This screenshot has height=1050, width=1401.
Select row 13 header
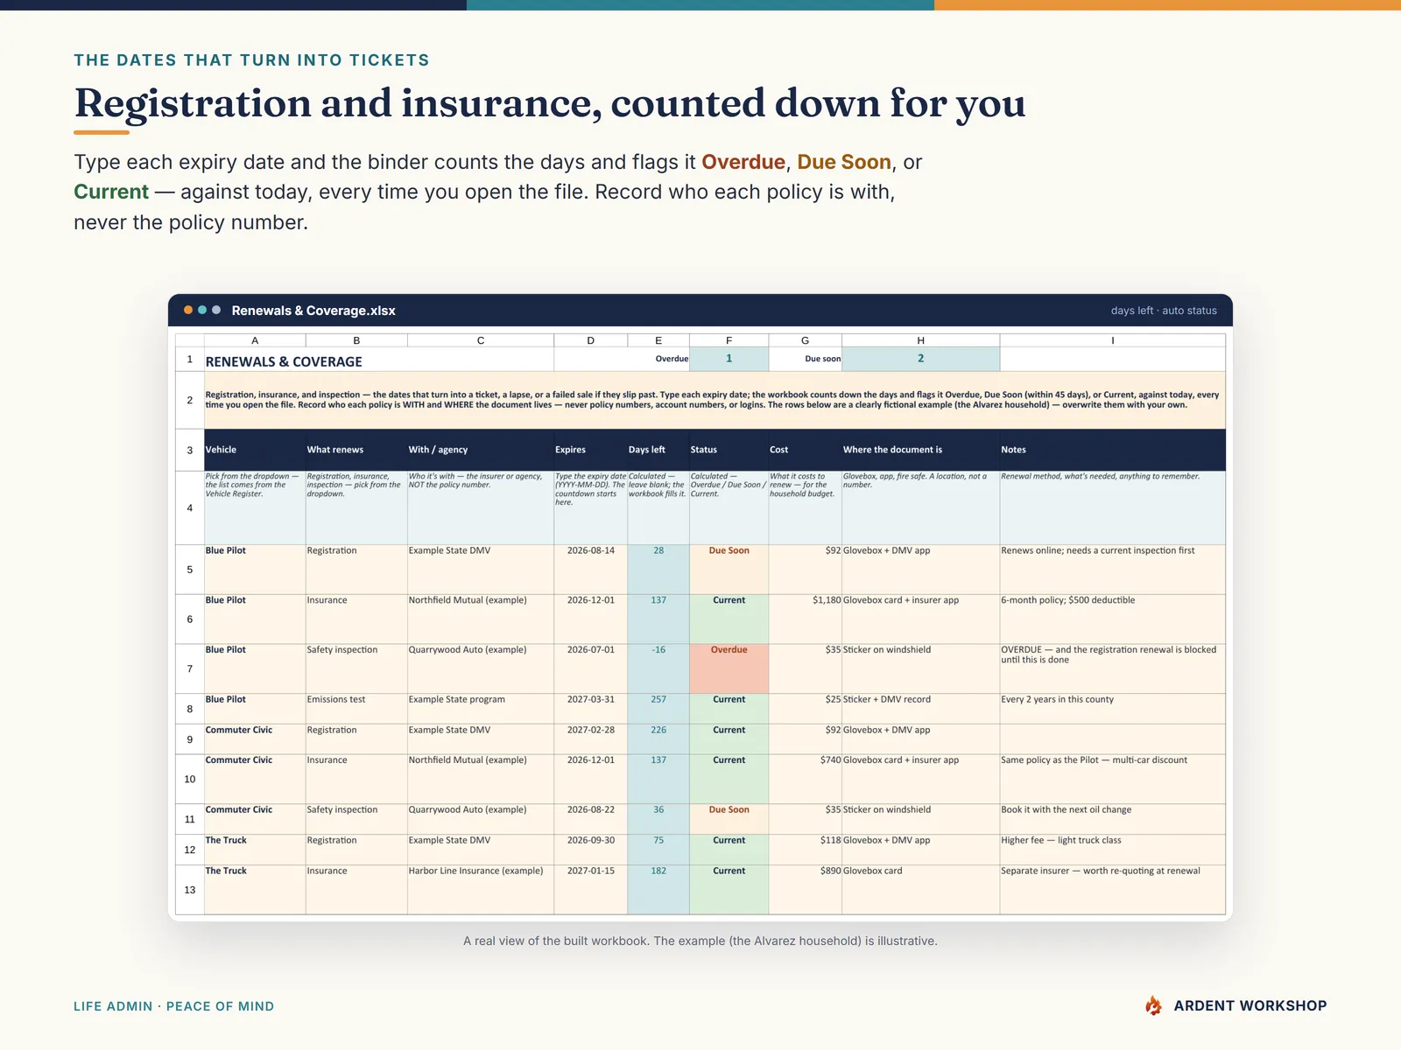(x=190, y=890)
